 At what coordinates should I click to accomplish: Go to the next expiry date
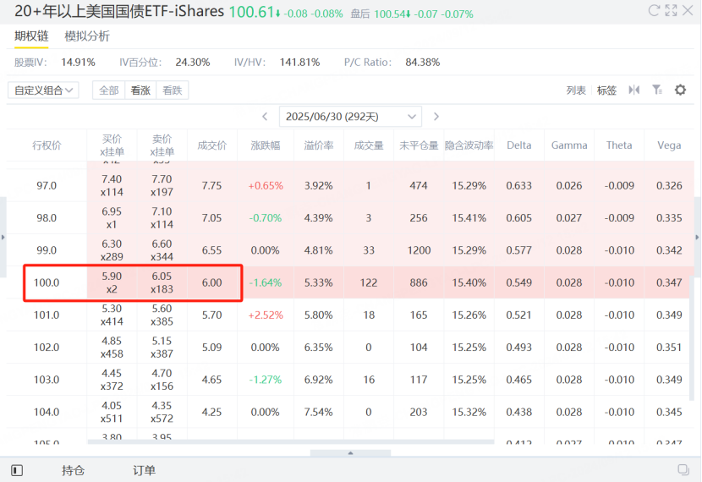point(436,117)
